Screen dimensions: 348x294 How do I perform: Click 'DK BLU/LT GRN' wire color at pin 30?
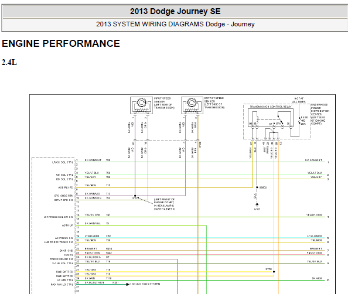click(94, 283)
